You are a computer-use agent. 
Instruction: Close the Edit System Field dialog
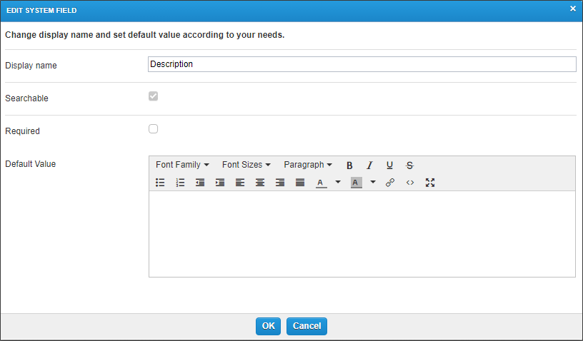(573, 9)
